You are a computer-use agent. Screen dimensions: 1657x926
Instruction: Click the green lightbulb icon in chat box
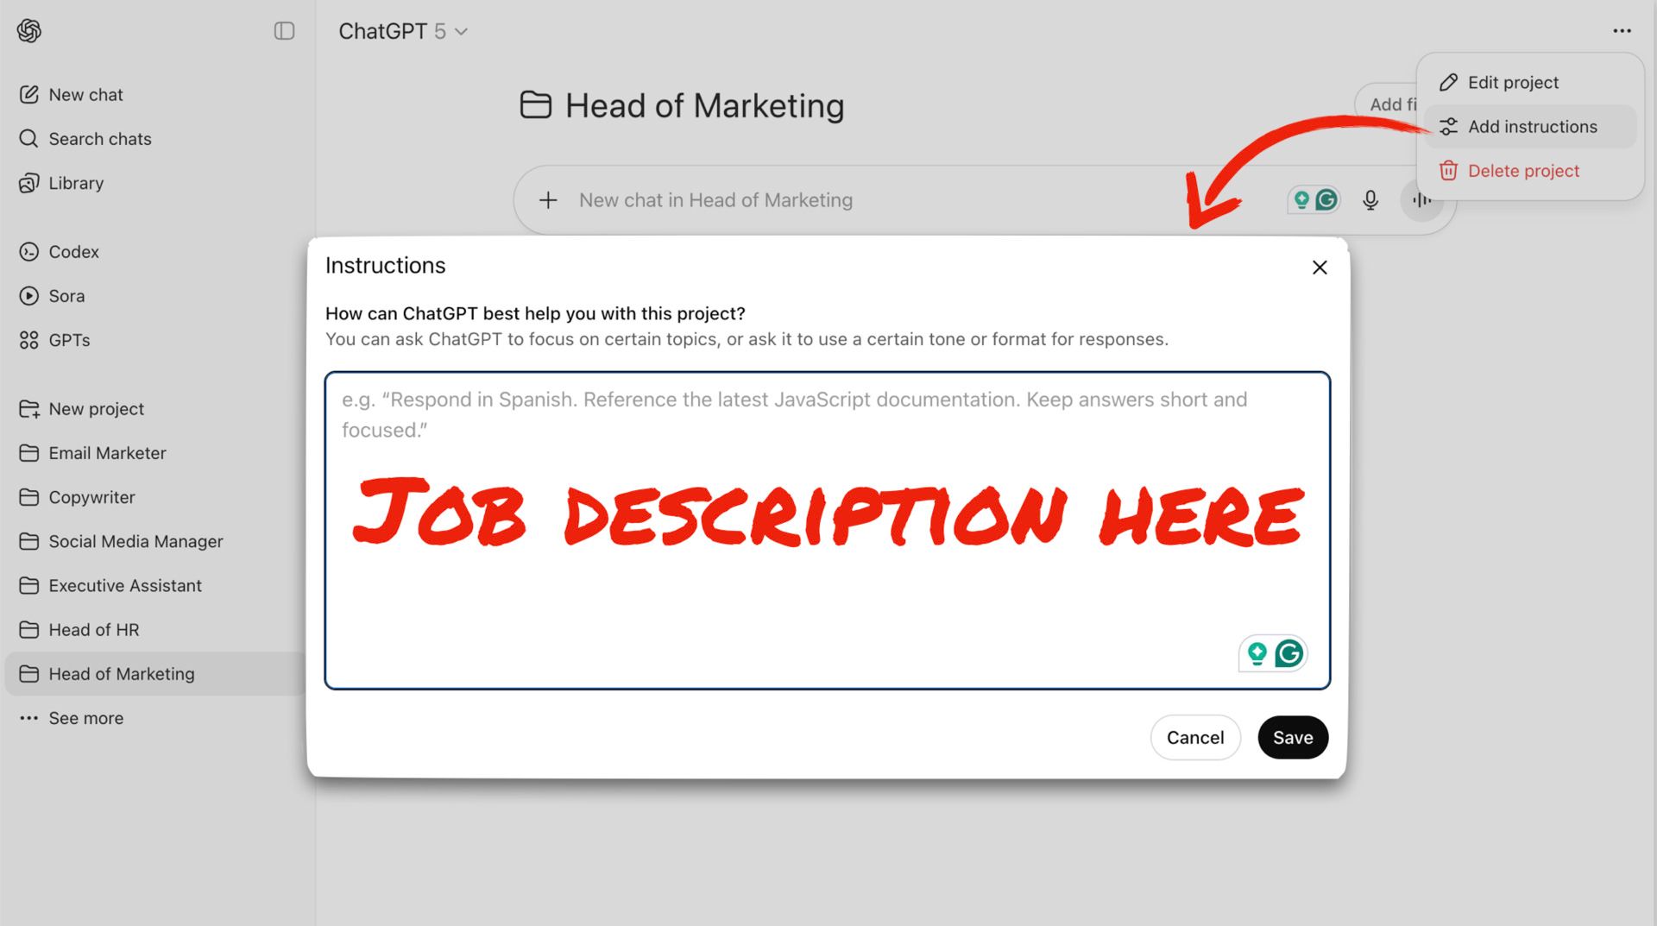click(x=1301, y=200)
